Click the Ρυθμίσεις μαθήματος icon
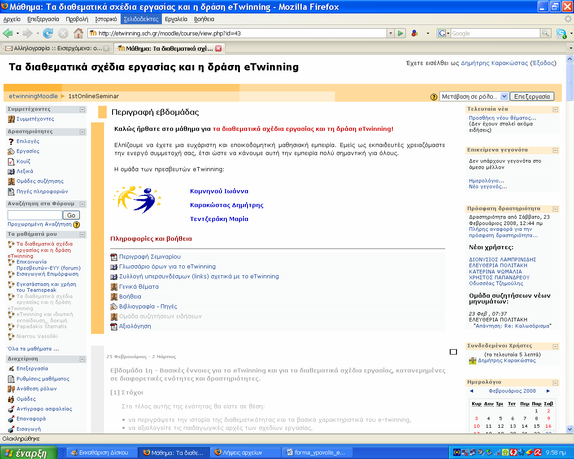 pos(12,379)
